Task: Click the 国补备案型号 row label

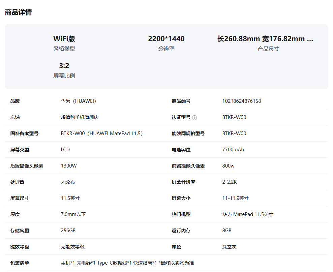Action: [24, 133]
